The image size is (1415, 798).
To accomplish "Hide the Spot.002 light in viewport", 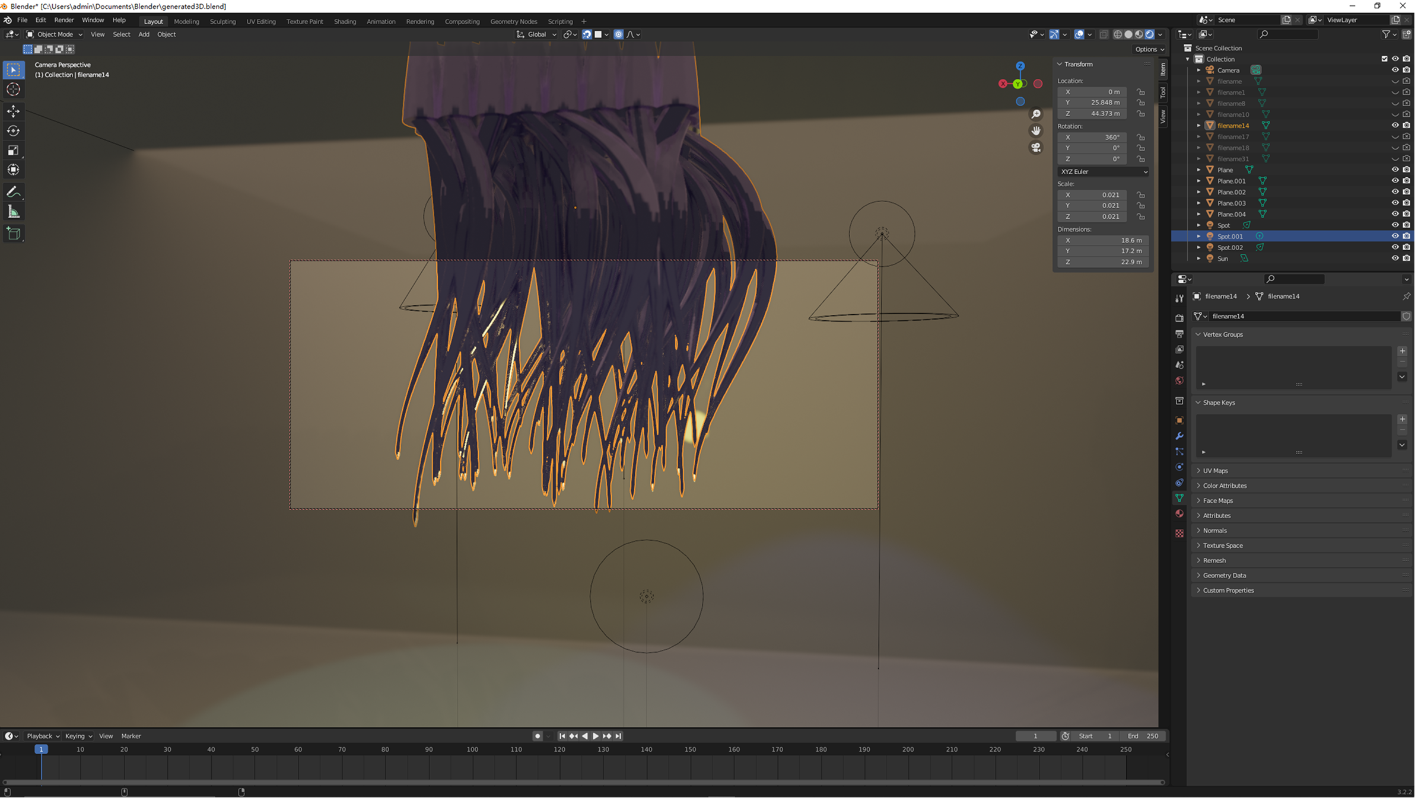I will [1395, 247].
